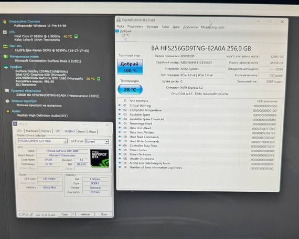Switch to the Memory tab in CPU-Z

46,131
